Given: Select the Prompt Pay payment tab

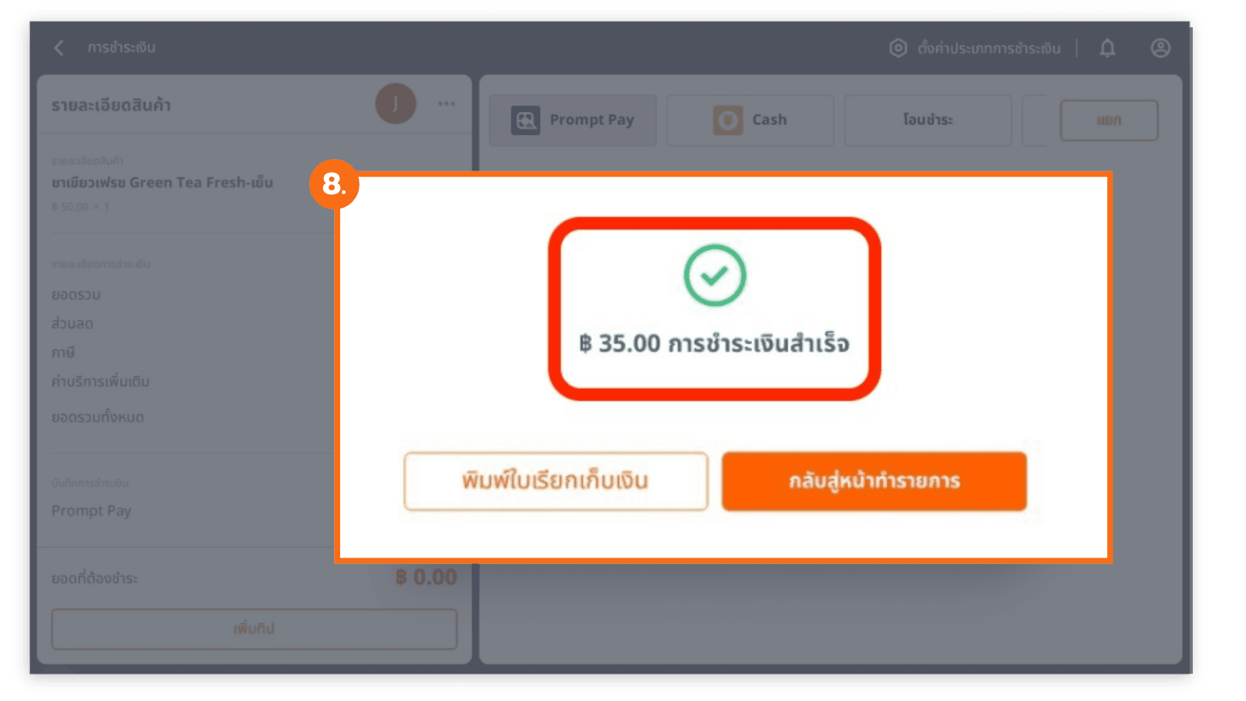Looking at the screenshot, I should [572, 120].
